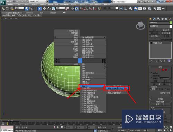Select Polygon sub-object level icon
This screenshot has width=173, height=132.
point(163,70)
